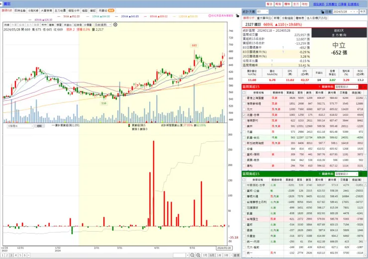Click the 凱基-台北 broker row
This screenshot has height=259, width=368.
pyautogui.click(x=303, y=138)
